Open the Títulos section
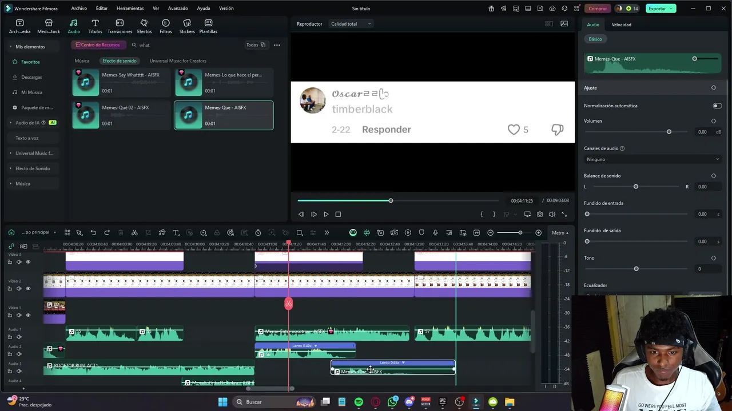This screenshot has width=732, height=411. 95,26
